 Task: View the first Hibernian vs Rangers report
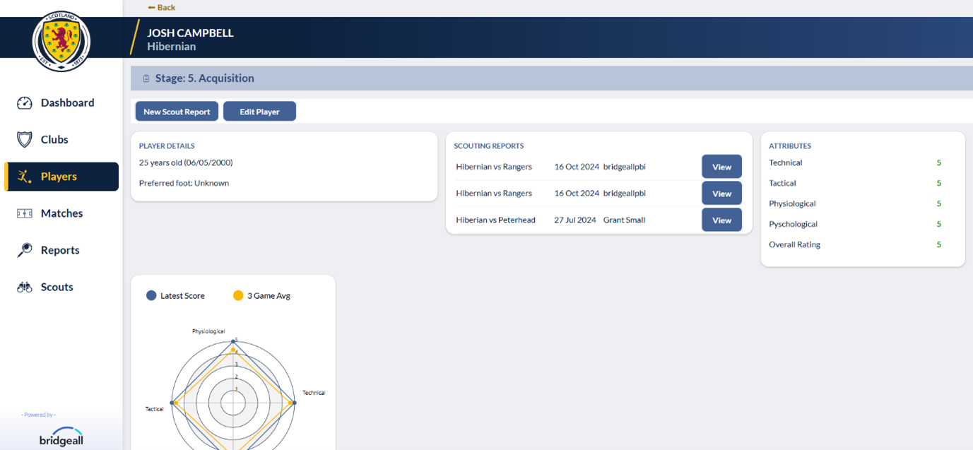[721, 167]
